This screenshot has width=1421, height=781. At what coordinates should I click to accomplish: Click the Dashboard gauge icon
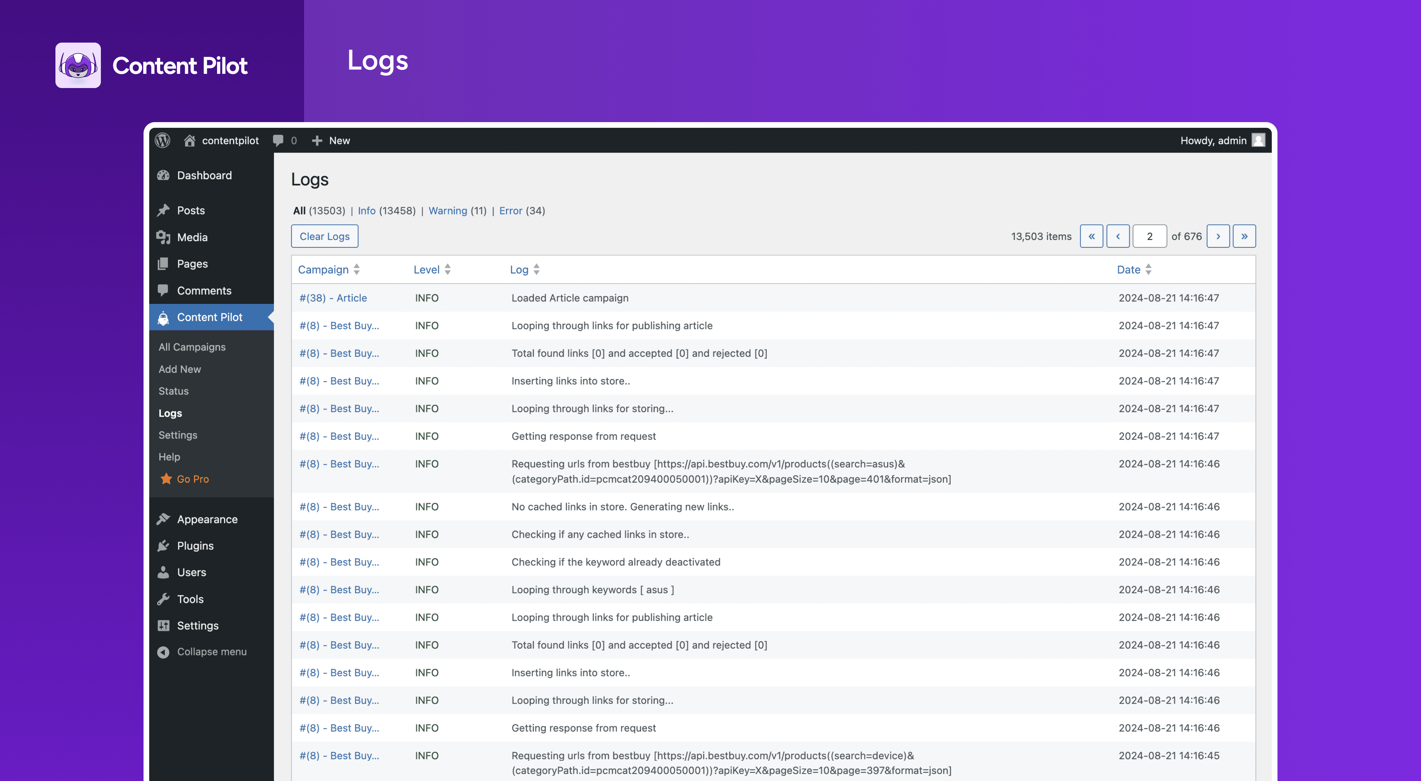(163, 175)
